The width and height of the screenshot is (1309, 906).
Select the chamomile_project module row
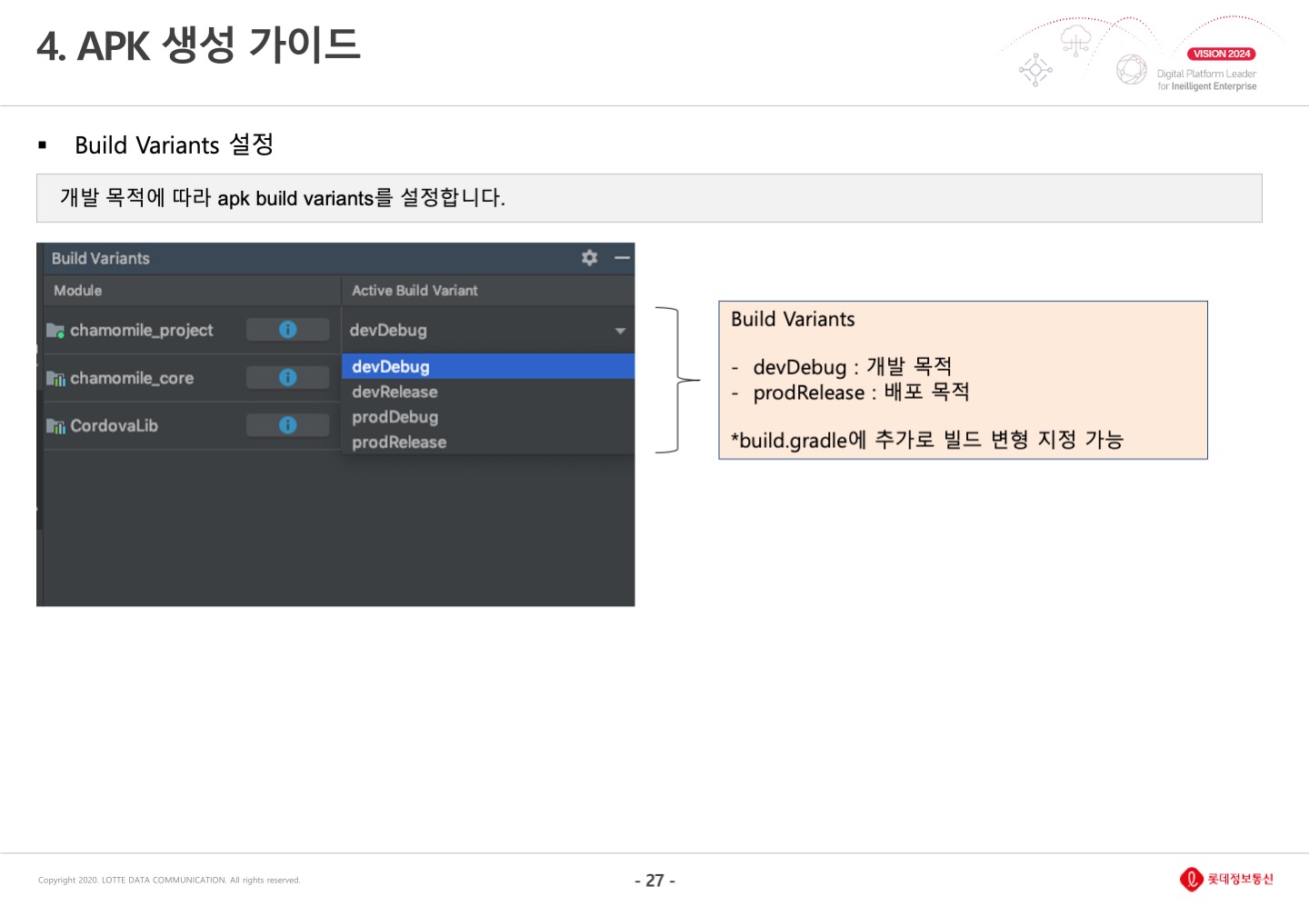click(x=191, y=331)
